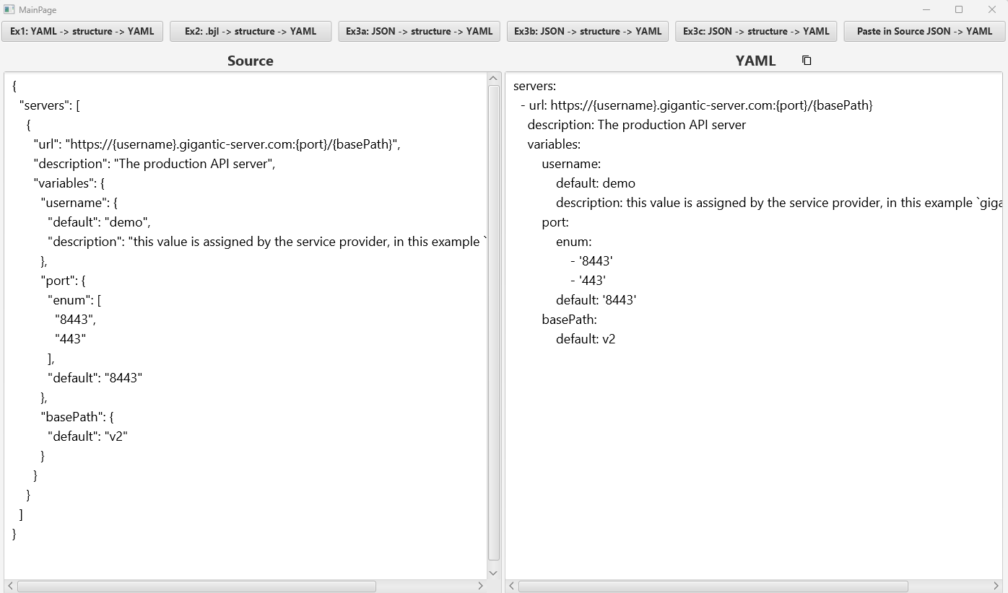The height and width of the screenshot is (593, 1008).
Task: Click the up arrow on the Source scrollbar
Action: [x=493, y=78]
